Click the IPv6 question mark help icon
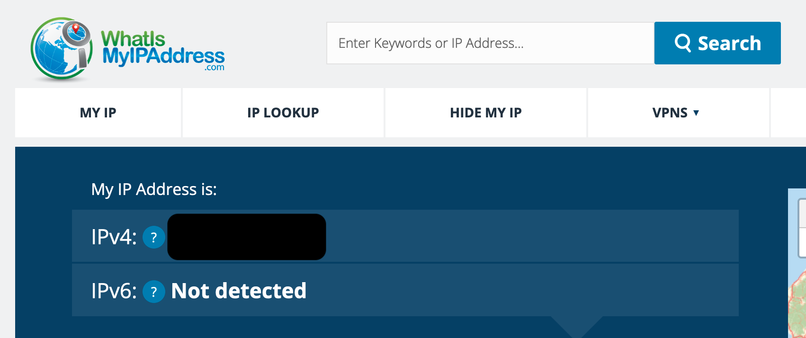Screen dimensions: 806x338 pyautogui.click(x=154, y=291)
